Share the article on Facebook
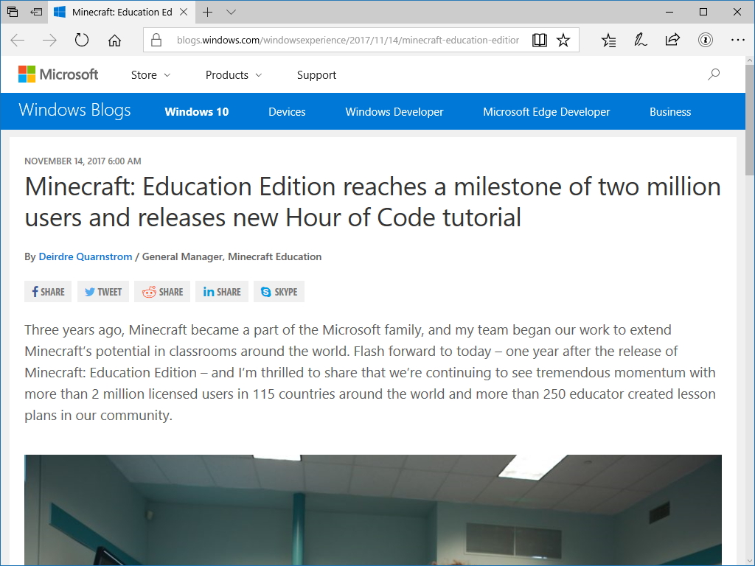Screen dimensions: 755x566 click(47, 291)
